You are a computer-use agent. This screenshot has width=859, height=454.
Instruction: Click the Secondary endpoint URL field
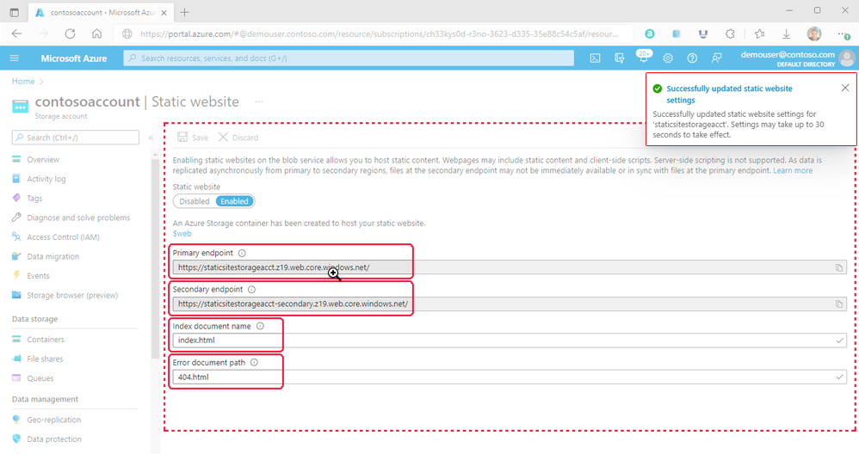(x=510, y=304)
